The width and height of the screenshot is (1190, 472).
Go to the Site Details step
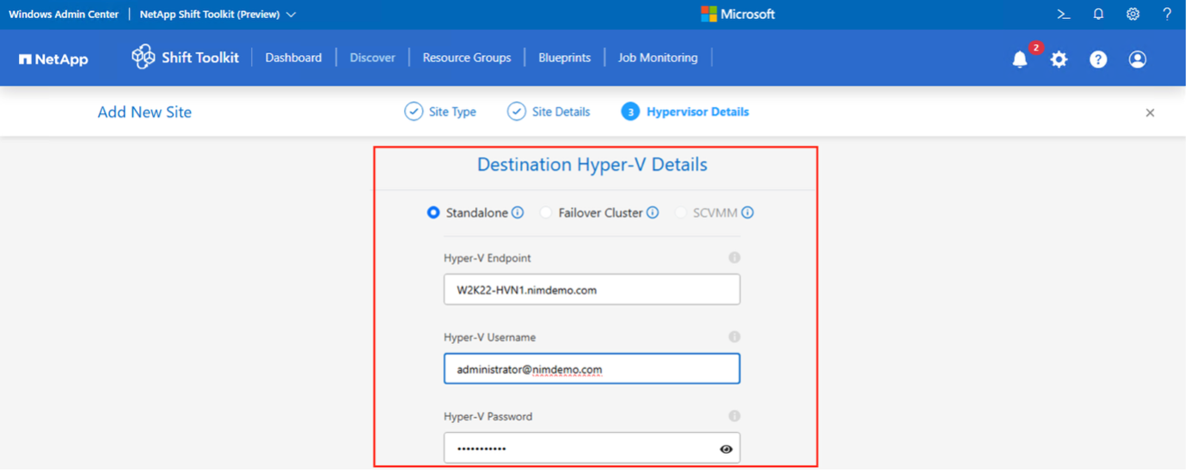[561, 112]
